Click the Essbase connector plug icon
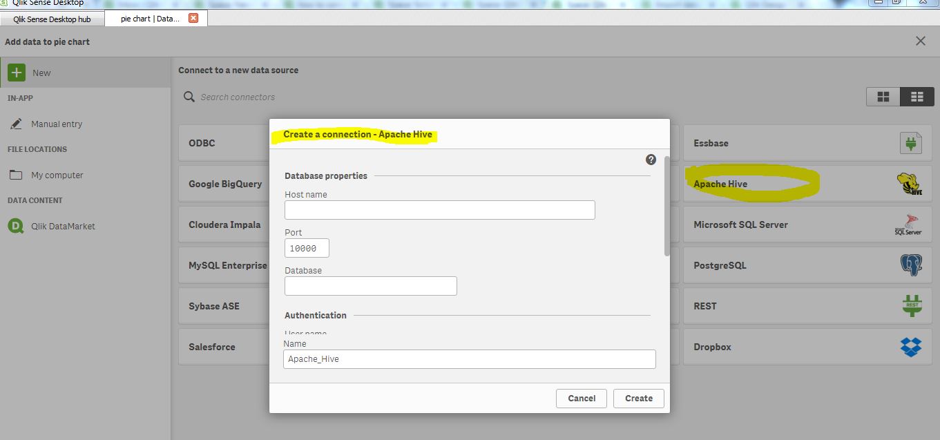940x440 pixels. click(911, 143)
